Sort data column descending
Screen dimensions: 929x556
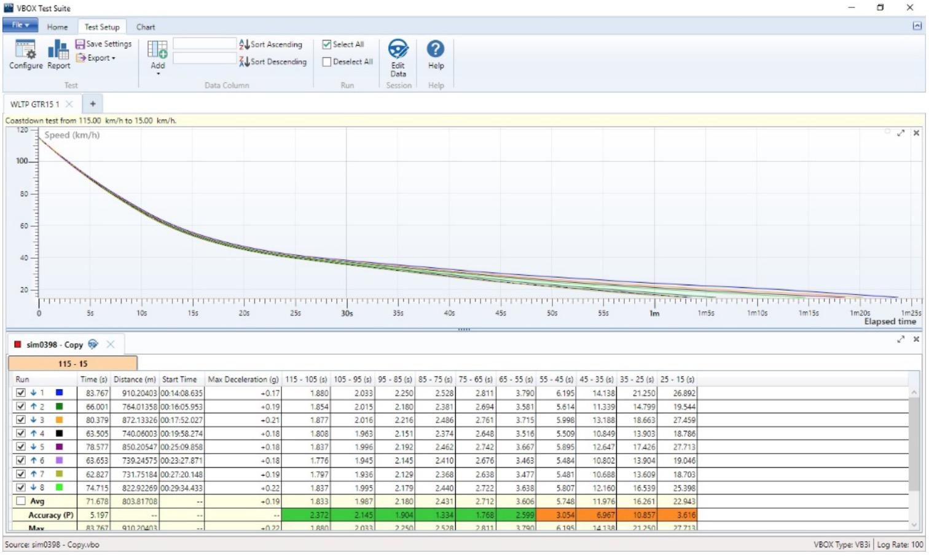pyautogui.click(x=273, y=61)
